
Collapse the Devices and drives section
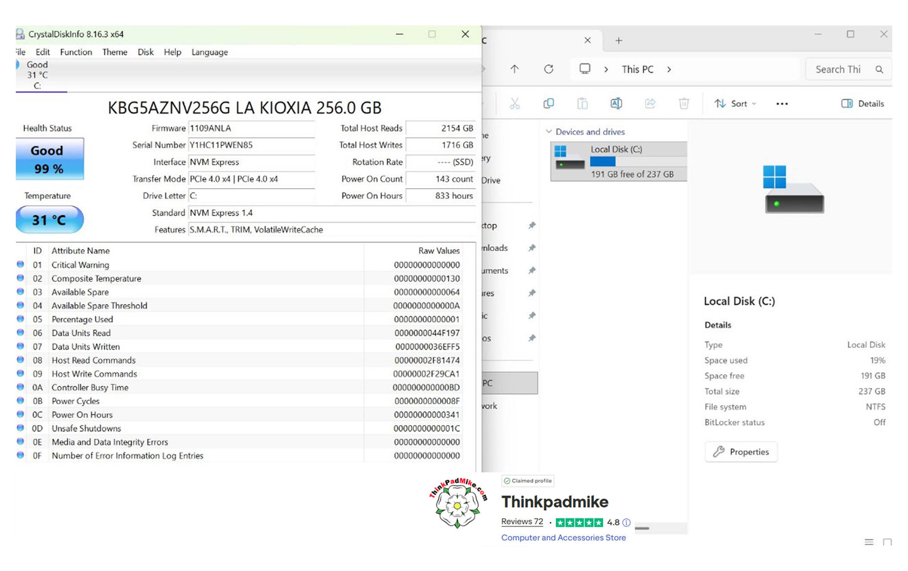pos(550,131)
